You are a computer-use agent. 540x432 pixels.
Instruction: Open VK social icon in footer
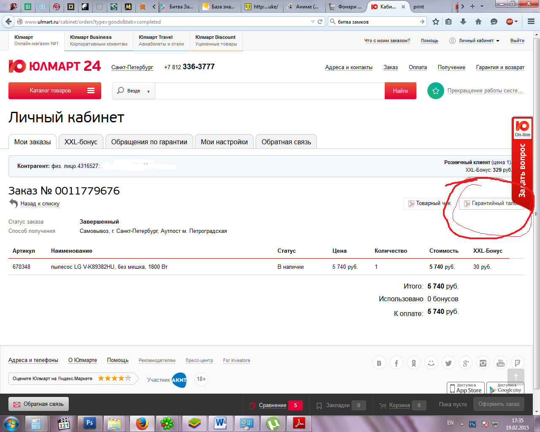(379, 363)
